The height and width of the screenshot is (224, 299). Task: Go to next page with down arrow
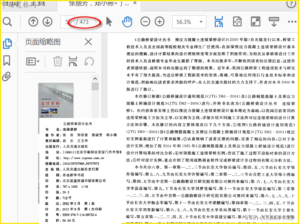click(47, 22)
